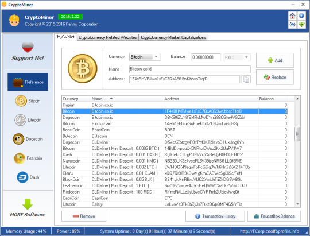Open the CryptoCurrency Market Capitalizations tab

point(173,37)
